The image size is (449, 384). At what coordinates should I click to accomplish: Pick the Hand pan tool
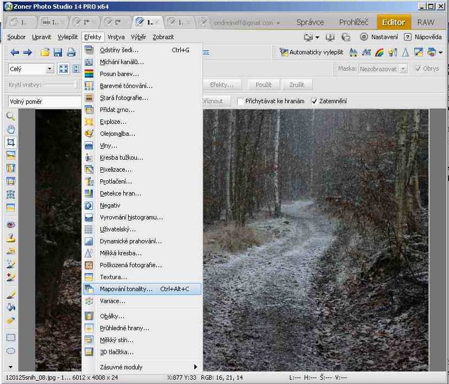pyautogui.click(x=10, y=129)
